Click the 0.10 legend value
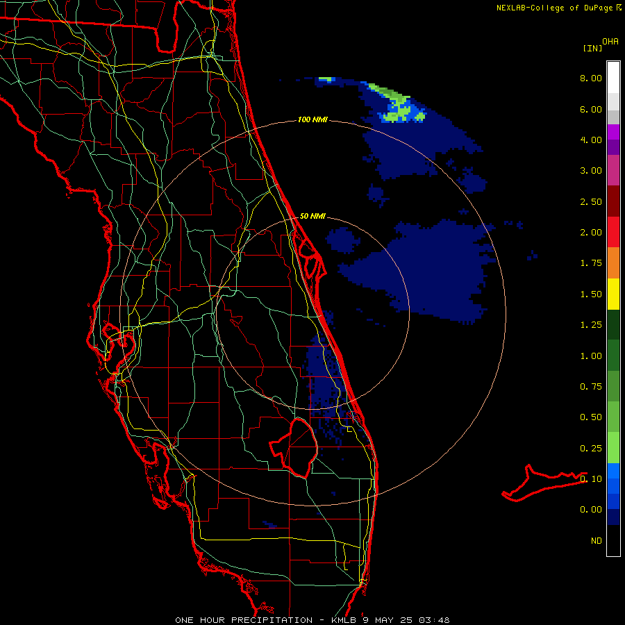 [591, 479]
